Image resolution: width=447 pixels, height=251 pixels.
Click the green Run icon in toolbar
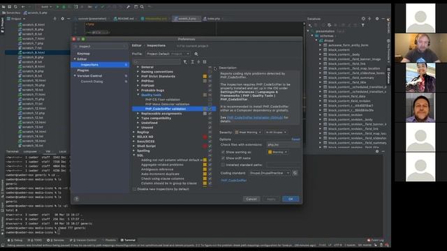pos(57,6)
